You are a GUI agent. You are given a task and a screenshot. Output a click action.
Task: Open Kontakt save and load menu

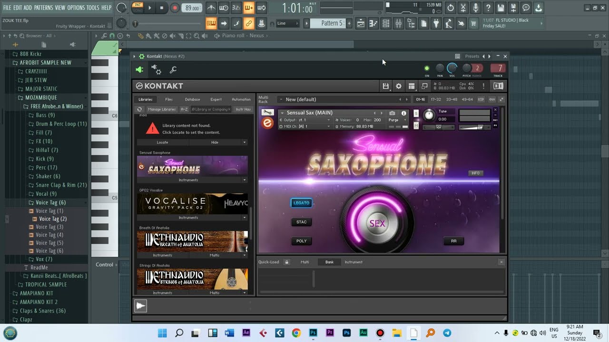386,86
